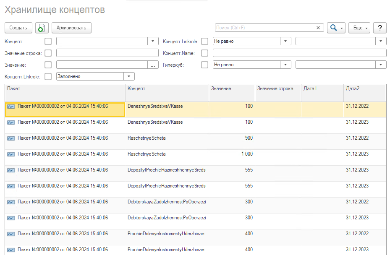The width and height of the screenshot is (390, 255).
Task: Click date 31.12.2023 in RaschetnyeScheta 1 000 row
Action: (x=357, y=154)
